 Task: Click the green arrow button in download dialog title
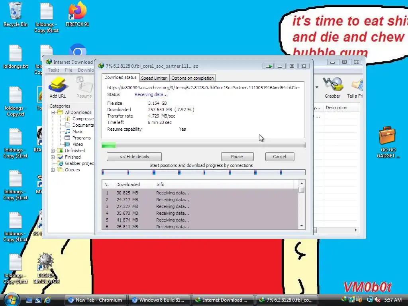(268, 66)
